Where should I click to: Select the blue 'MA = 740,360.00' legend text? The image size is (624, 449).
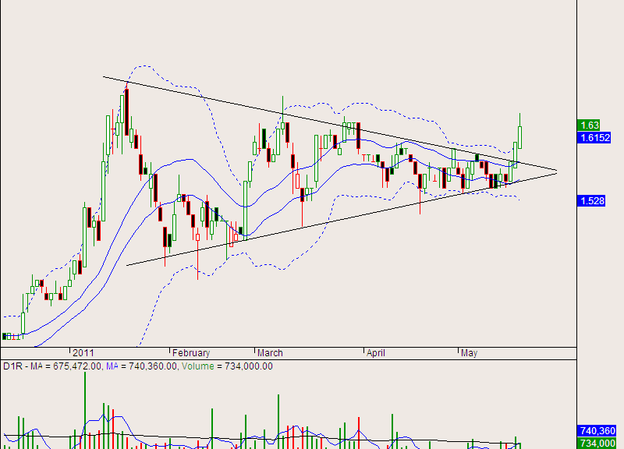tap(143, 366)
